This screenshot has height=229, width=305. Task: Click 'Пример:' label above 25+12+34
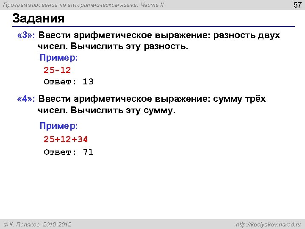click(x=59, y=126)
